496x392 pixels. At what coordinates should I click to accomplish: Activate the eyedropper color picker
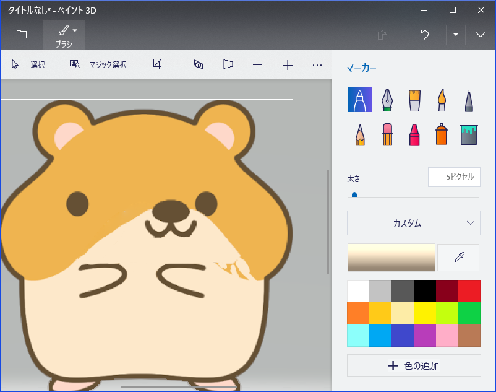click(x=458, y=258)
